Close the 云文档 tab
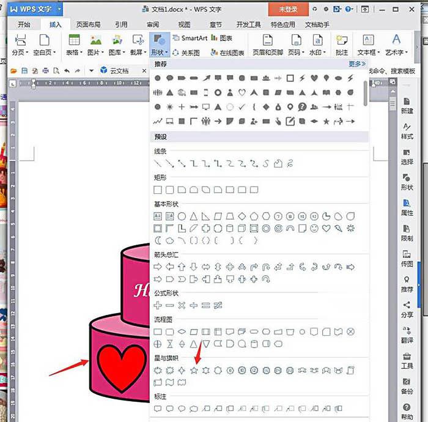The width and height of the screenshot is (428, 422). tap(144, 71)
